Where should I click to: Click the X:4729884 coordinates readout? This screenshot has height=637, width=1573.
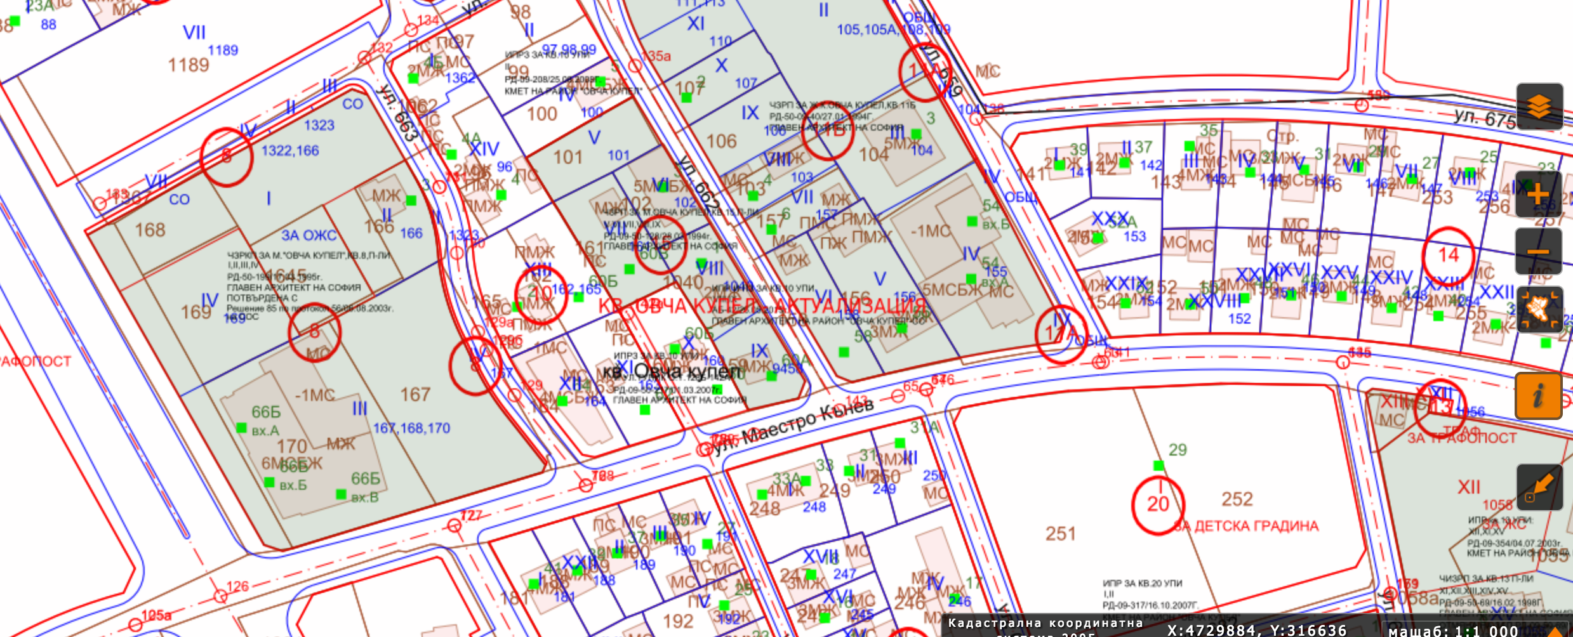(x=1257, y=630)
